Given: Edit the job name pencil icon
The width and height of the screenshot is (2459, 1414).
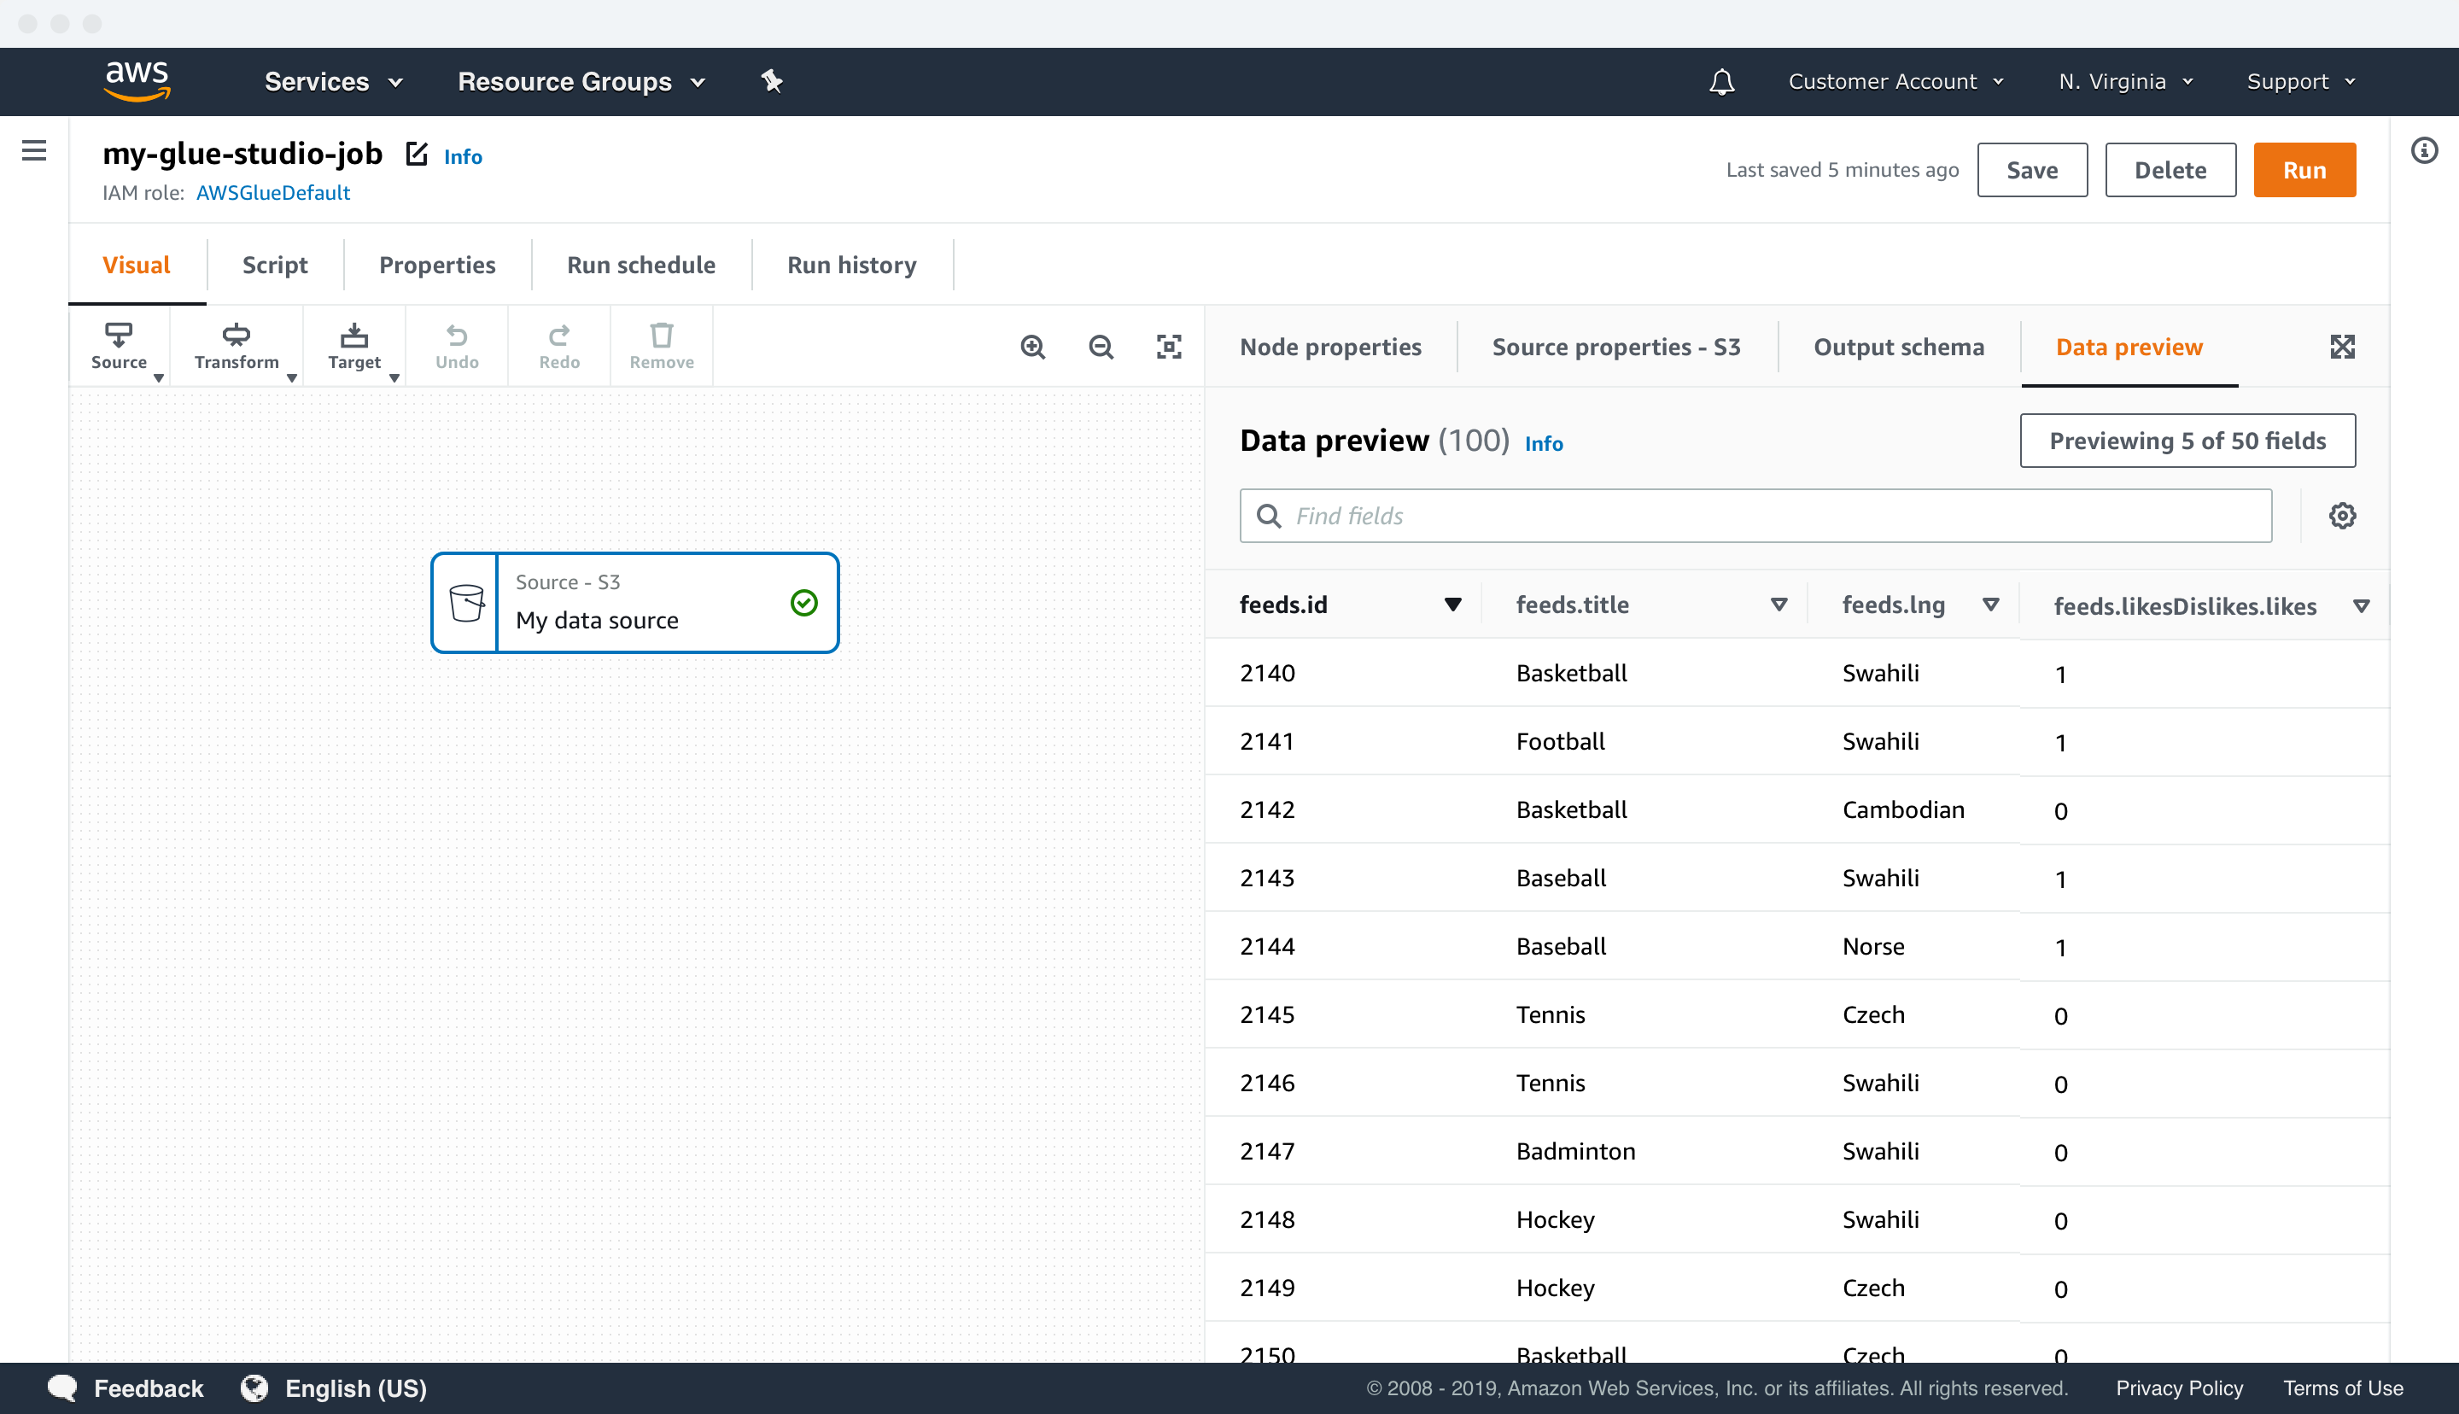Looking at the screenshot, I should click(x=417, y=154).
